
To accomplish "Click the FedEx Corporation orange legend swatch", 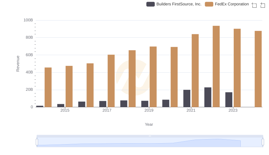I will pos(209,4).
